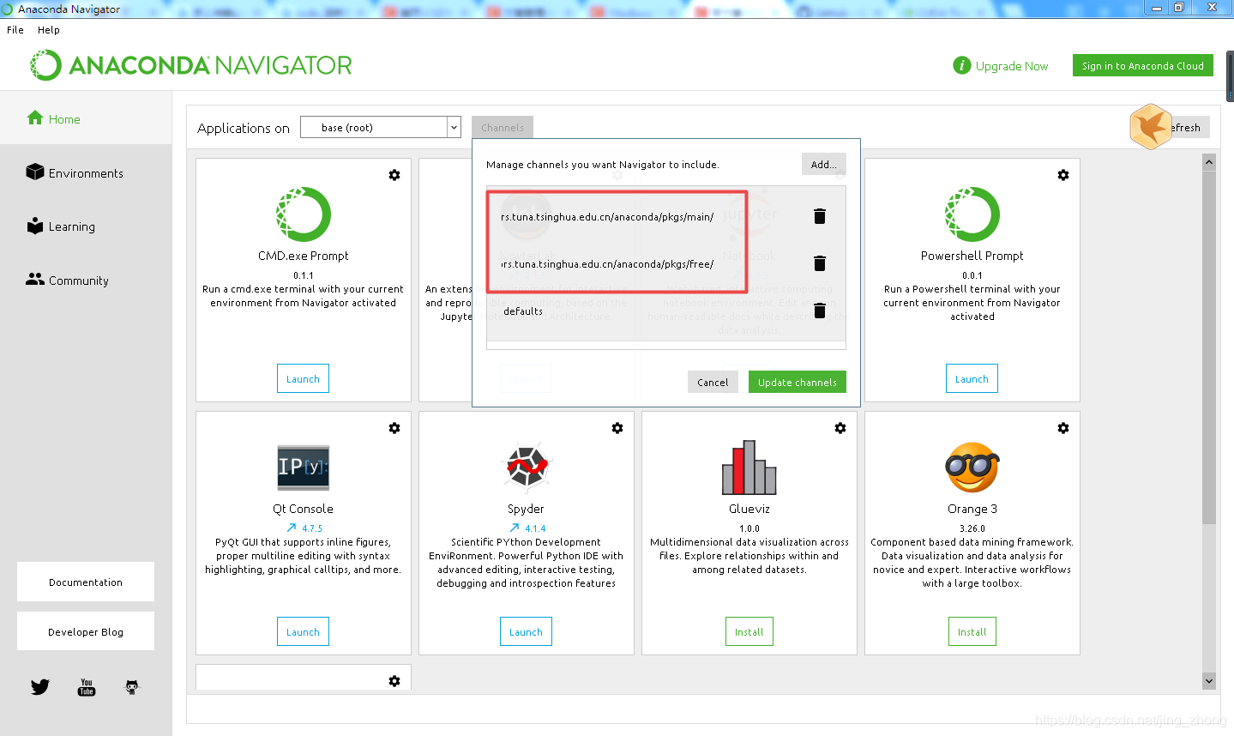Open settings gear for CMD.exe Prompt
Image resolution: width=1234 pixels, height=736 pixels.
point(394,175)
